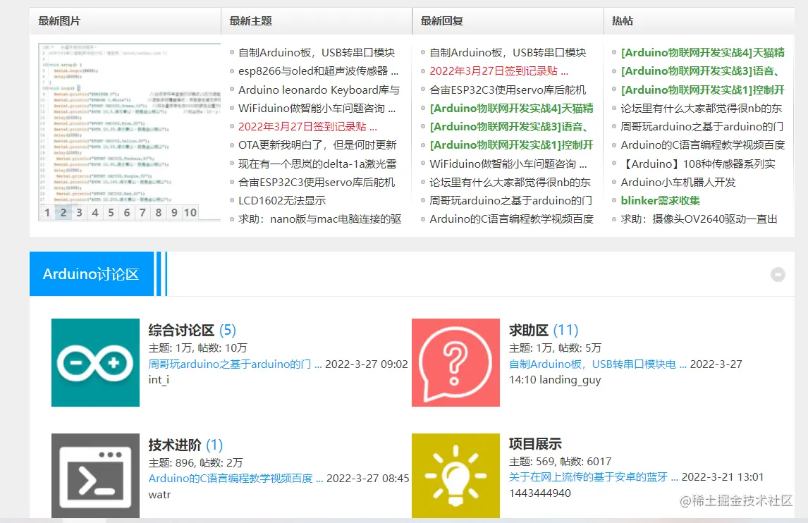Open latest 综合讨论区 post 周哥玩arduino

pos(235,364)
